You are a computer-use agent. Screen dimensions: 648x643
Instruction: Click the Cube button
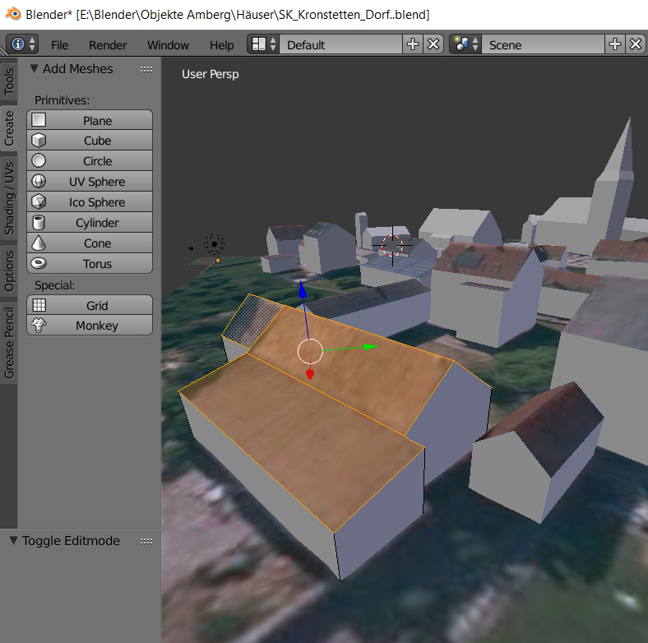(96, 141)
